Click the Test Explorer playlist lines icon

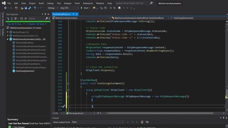(22, 18)
